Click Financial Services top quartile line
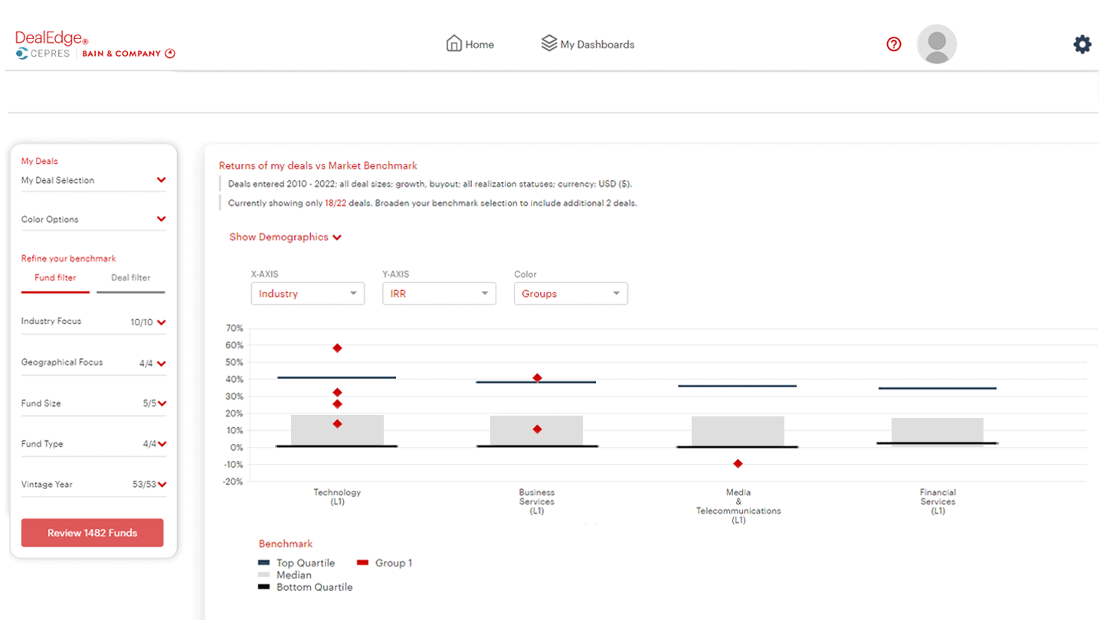Image resolution: width=1103 pixels, height=620 pixels. 938,388
